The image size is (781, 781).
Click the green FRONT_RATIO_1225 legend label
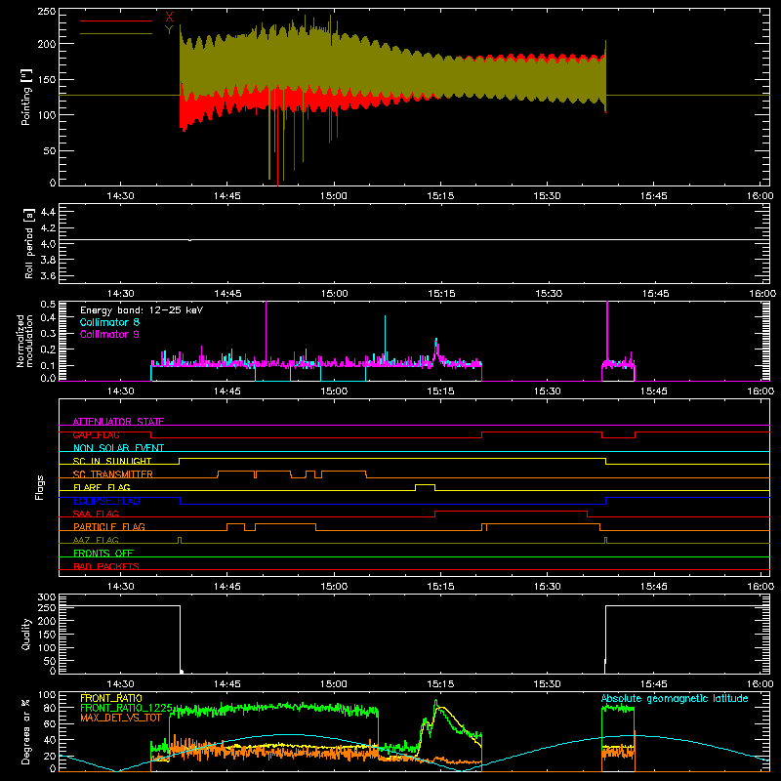126,708
